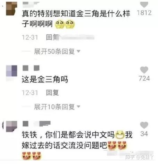Open the third commenter's blurred username

(36, 123)
